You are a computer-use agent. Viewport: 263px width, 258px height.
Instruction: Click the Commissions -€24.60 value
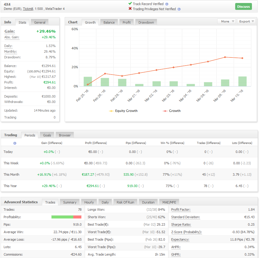76,254
